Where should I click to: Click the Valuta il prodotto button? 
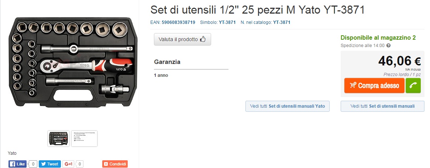[x=182, y=39]
